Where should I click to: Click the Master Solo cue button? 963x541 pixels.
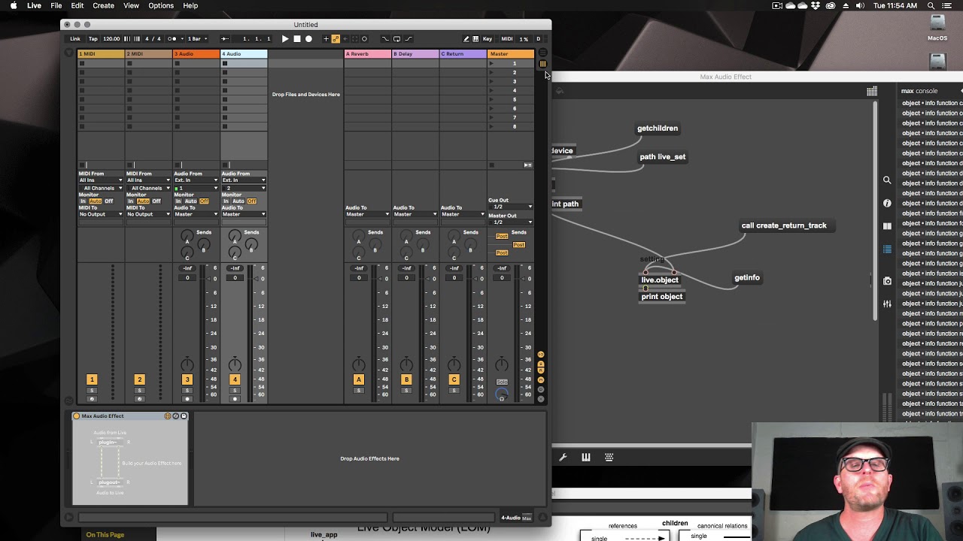coord(502,382)
